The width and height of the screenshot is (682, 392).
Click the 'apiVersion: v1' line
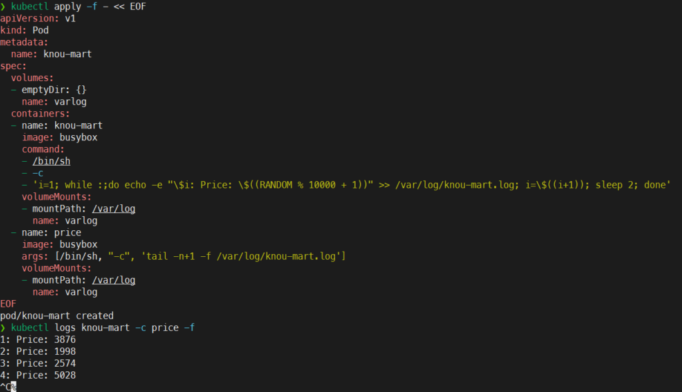pyautogui.click(x=38, y=19)
